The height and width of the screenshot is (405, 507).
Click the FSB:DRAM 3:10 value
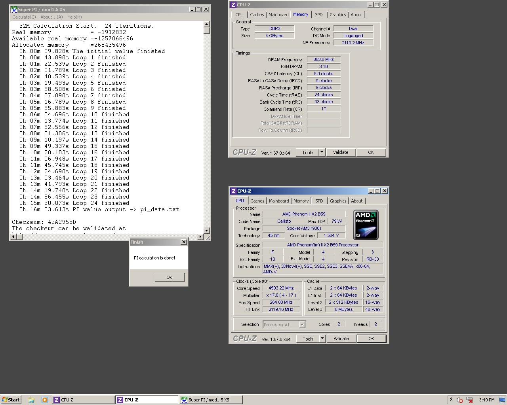click(324, 66)
